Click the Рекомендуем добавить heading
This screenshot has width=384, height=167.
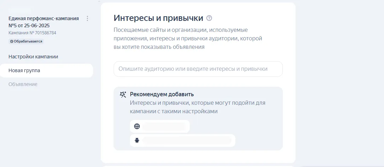coord(162,94)
